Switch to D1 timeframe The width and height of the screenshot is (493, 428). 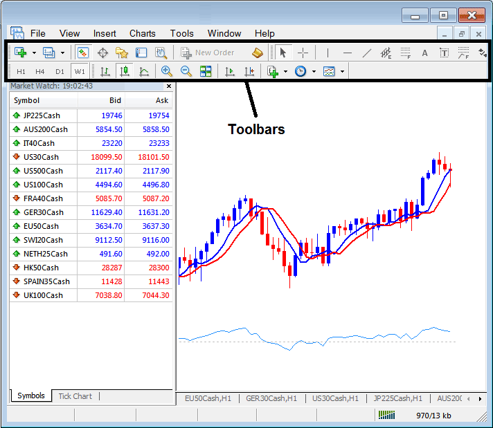[x=60, y=72]
